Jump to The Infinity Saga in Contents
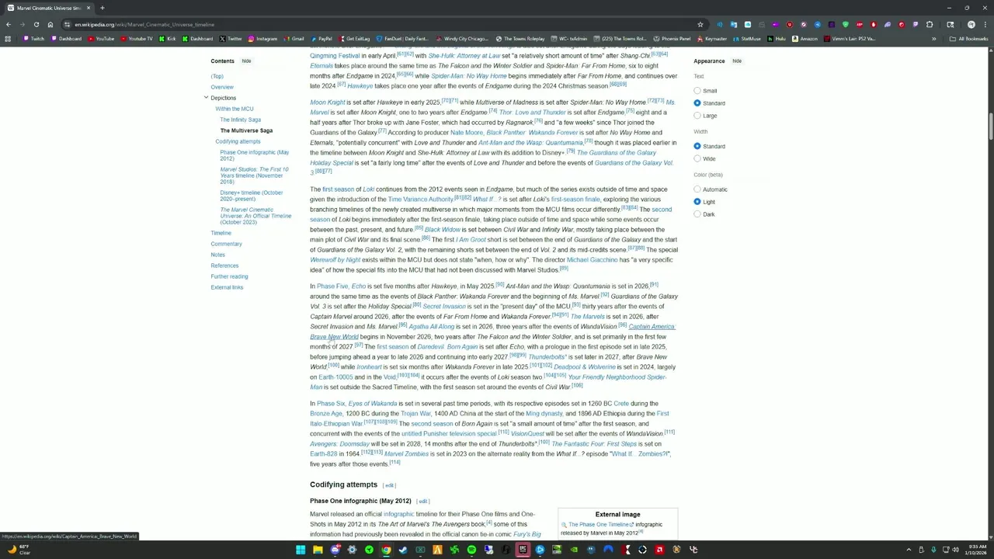994x559 pixels. click(241, 120)
